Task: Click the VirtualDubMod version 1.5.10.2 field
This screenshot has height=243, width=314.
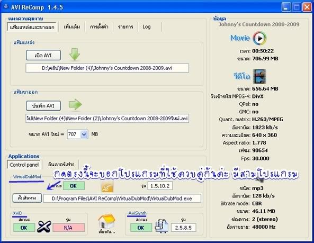Action: click(x=160, y=186)
